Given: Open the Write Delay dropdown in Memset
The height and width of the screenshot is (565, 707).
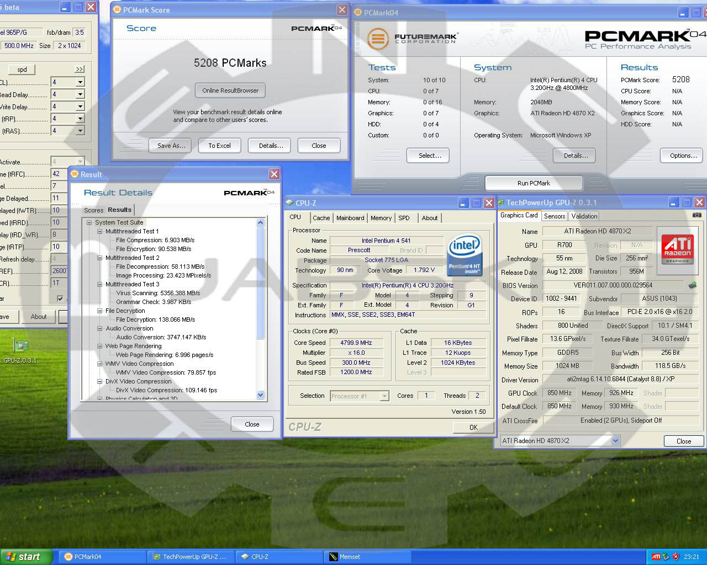Looking at the screenshot, I should pos(80,106).
